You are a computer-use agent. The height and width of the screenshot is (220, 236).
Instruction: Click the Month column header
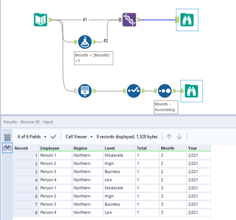point(173,148)
